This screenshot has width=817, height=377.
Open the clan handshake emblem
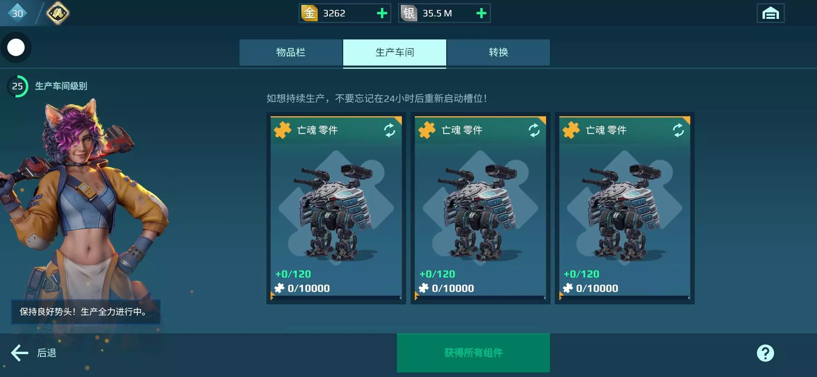point(58,13)
